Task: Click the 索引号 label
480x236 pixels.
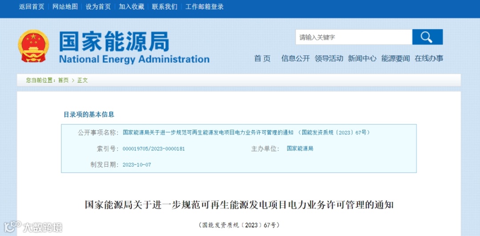Action: [107, 149]
